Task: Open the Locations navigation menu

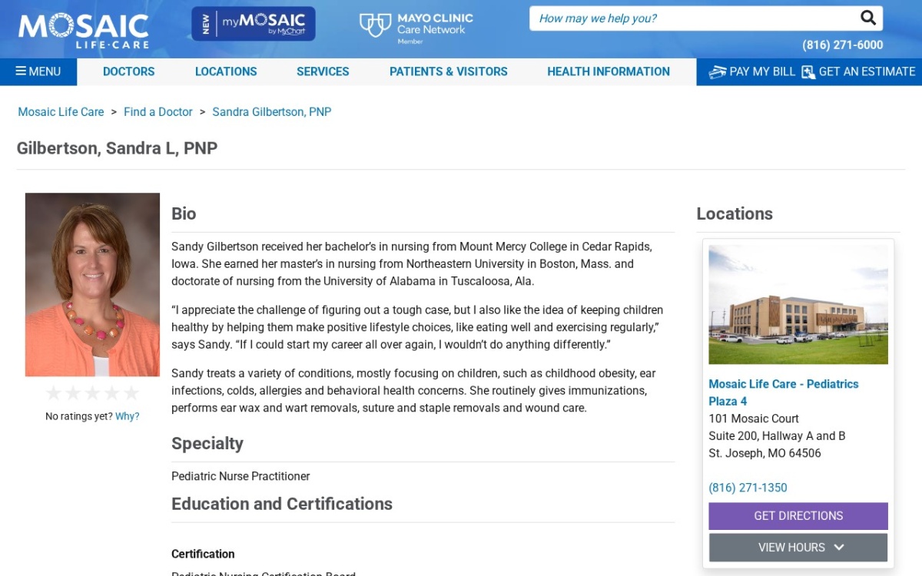Action: (226, 71)
